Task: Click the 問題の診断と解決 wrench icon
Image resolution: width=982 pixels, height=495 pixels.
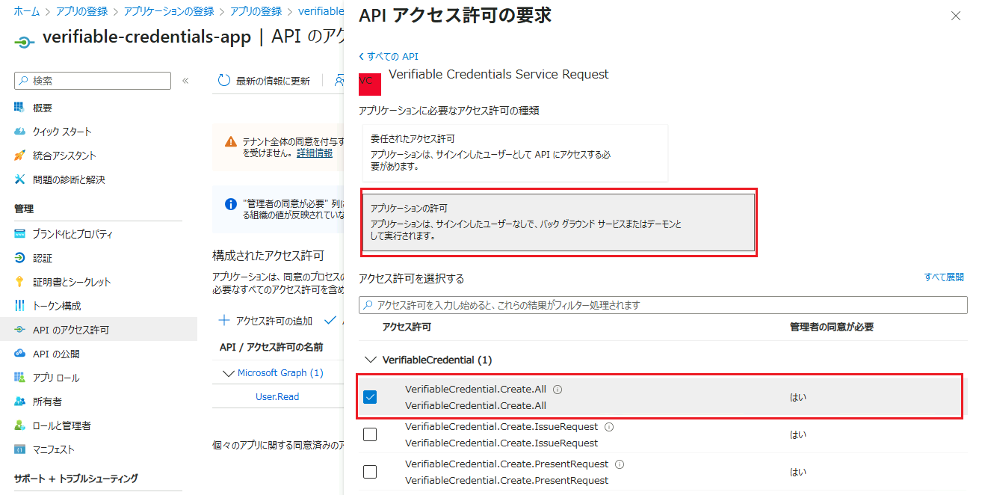Action: (x=20, y=179)
